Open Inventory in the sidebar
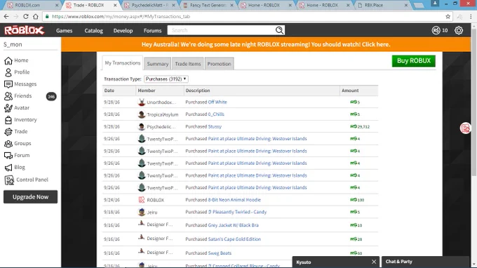 [20, 119]
